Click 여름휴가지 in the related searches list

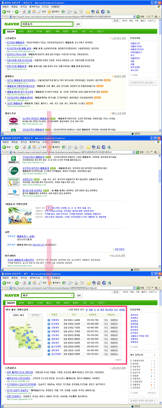[x=135, y=43]
